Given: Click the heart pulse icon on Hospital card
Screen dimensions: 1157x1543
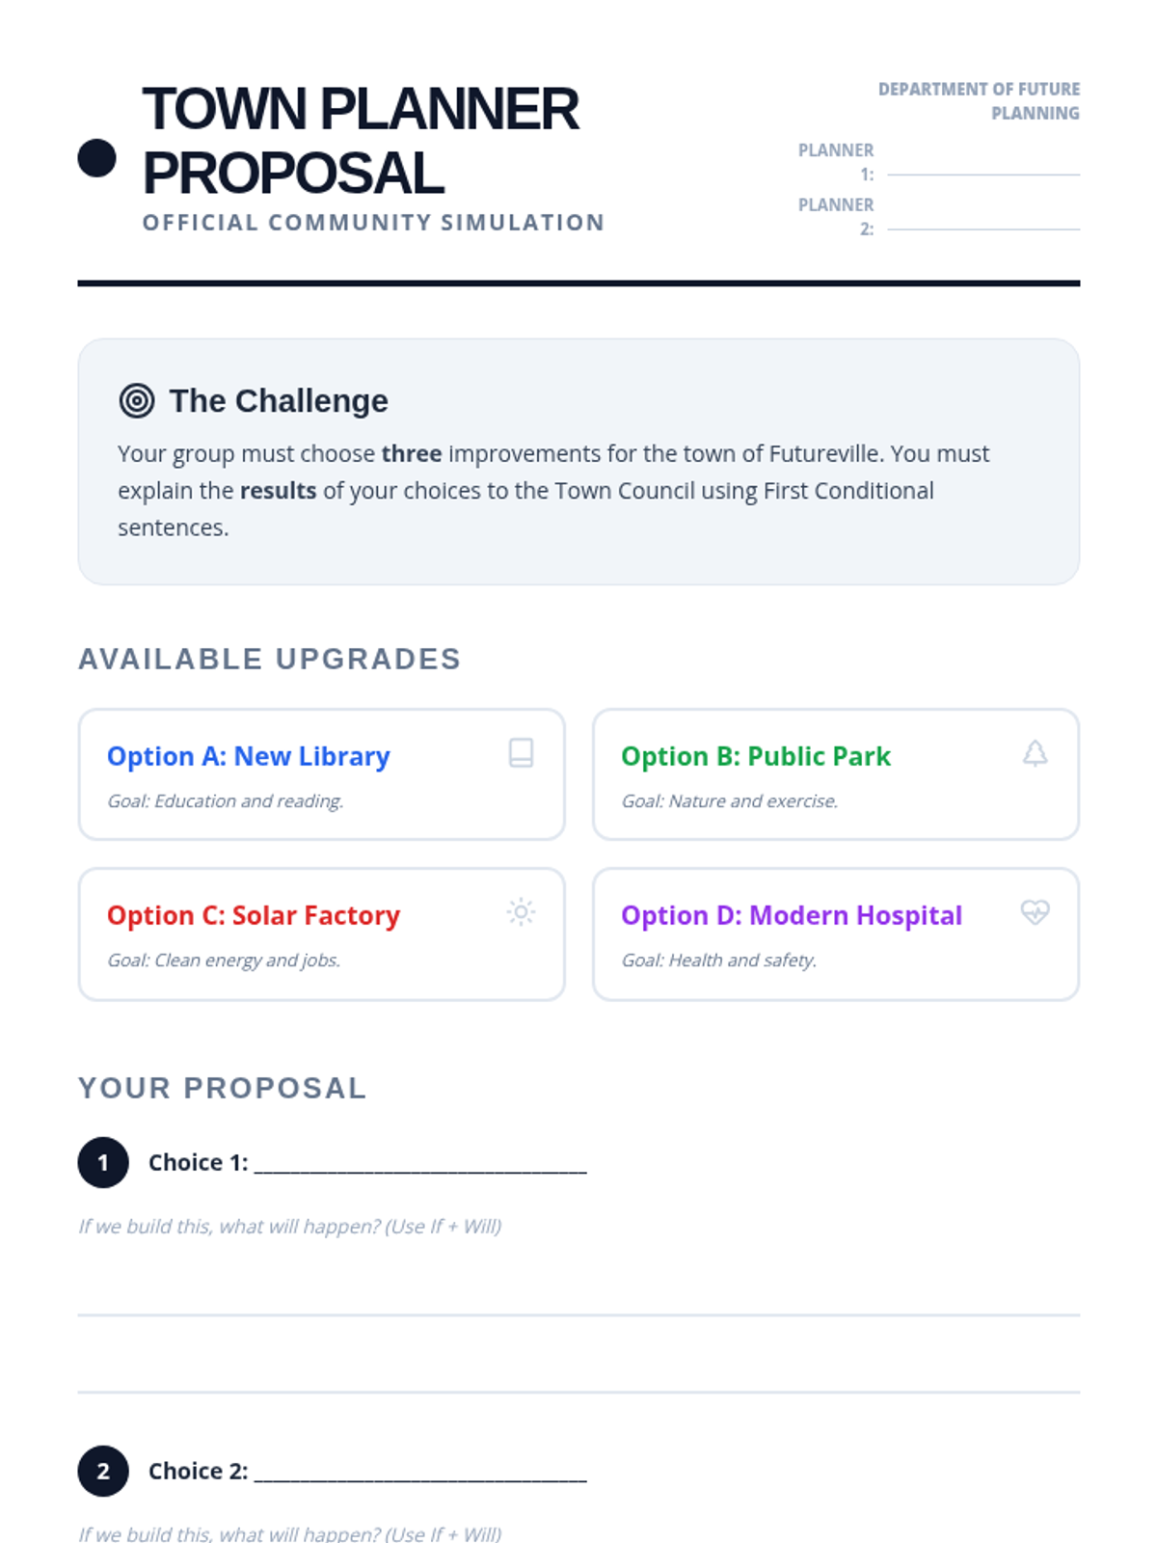Looking at the screenshot, I should pyautogui.click(x=1035, y=911).
